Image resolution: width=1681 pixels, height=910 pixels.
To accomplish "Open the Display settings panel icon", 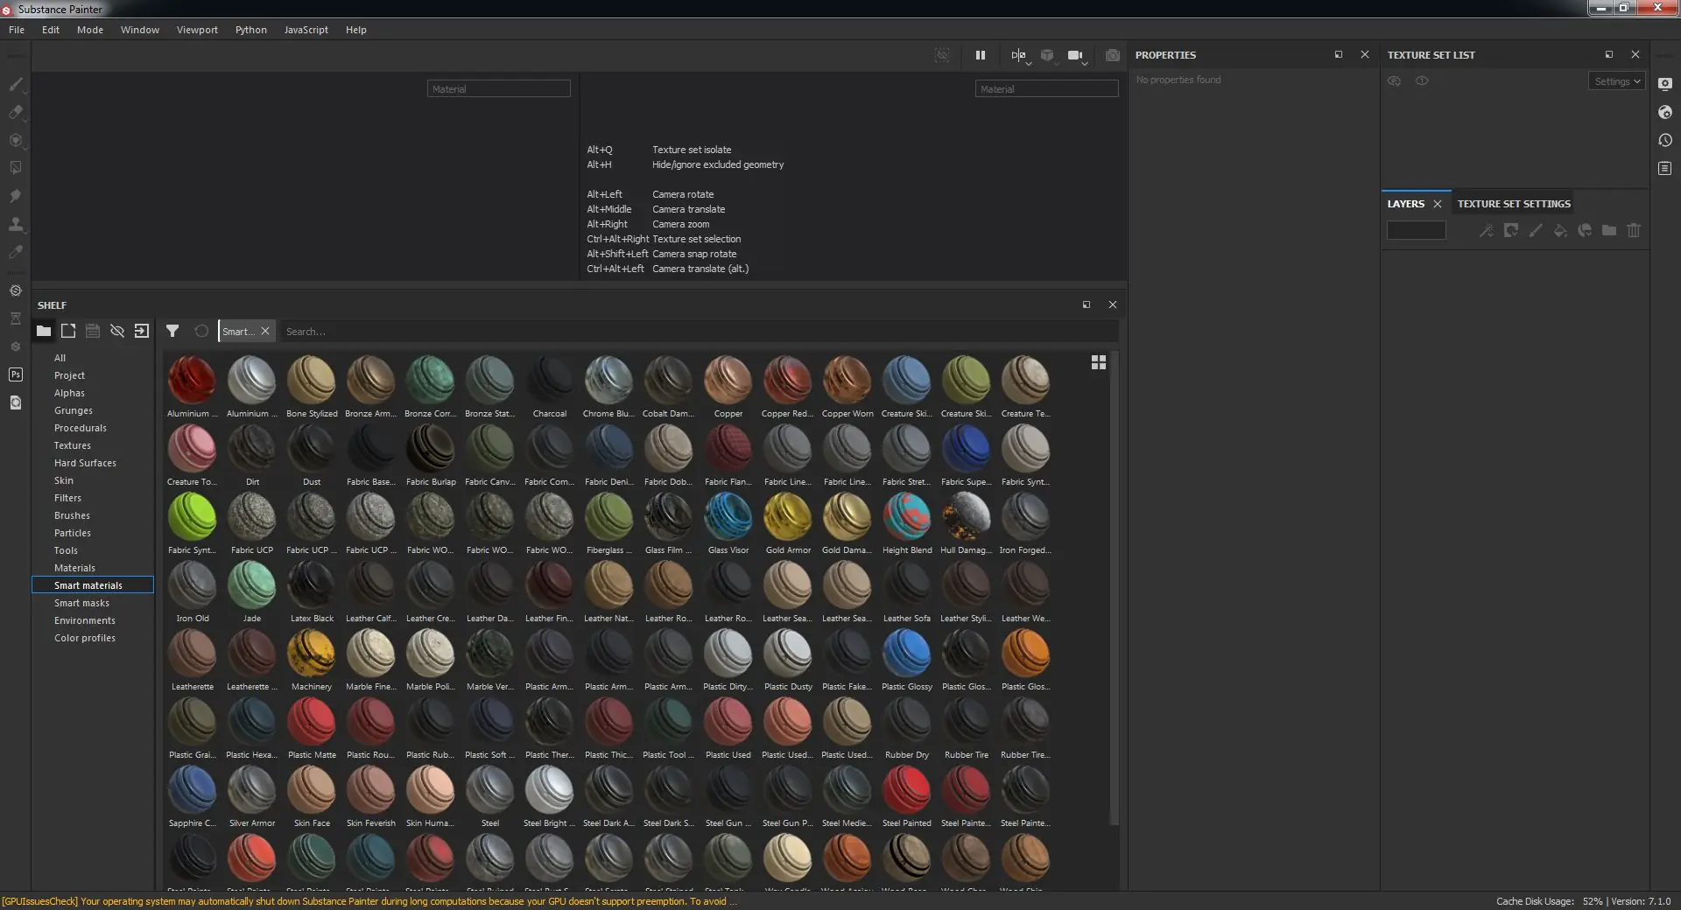I will click(1664, 84).
